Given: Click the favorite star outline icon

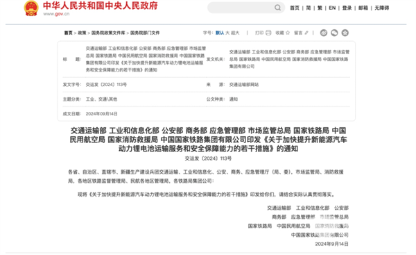Looking at the screenshot, I should coord(288,33).
